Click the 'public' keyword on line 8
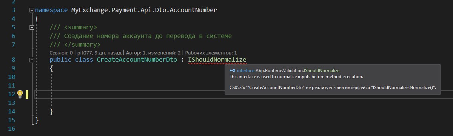Screen dimensions: 453x136 60,60
